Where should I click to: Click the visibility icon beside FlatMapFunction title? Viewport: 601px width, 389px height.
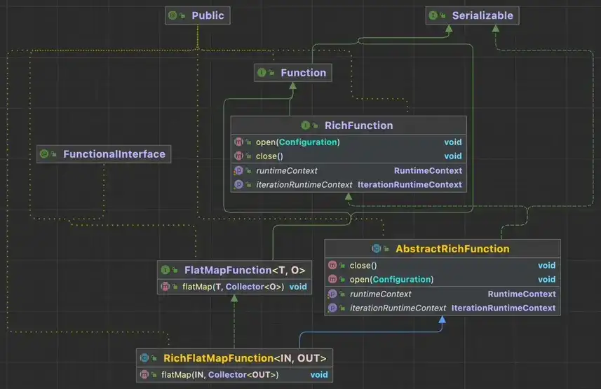pos(175,271)
